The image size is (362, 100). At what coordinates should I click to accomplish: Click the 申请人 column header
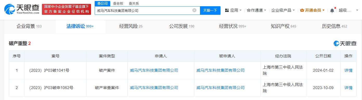(x=161, y=56)
